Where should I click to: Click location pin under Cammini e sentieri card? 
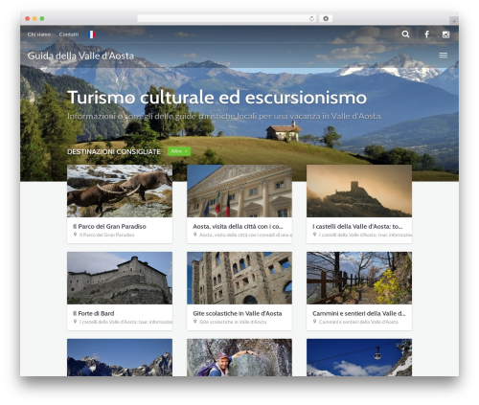click(314, 322)
